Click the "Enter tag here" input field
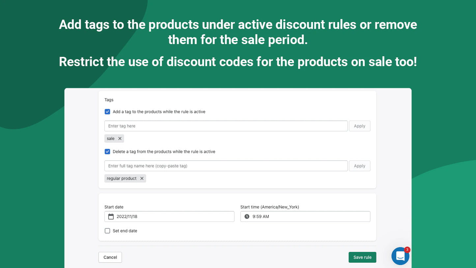The width and height of the screenshot is (476, 268). 198,126
